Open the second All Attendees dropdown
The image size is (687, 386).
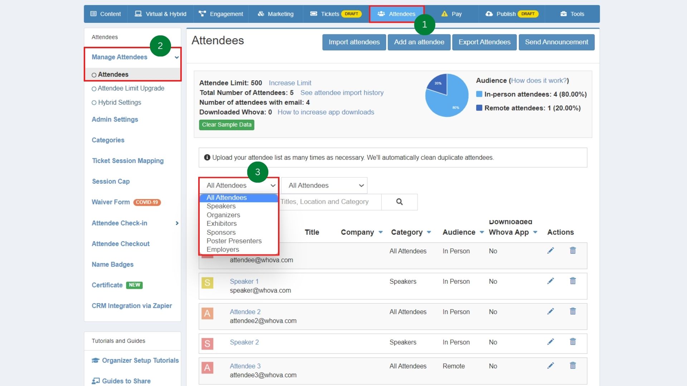click(x=324, y=185)
